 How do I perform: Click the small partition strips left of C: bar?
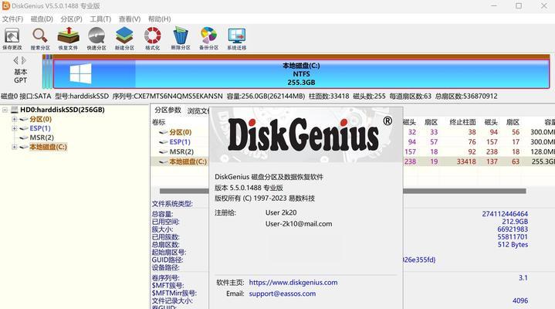coord(47,73)
